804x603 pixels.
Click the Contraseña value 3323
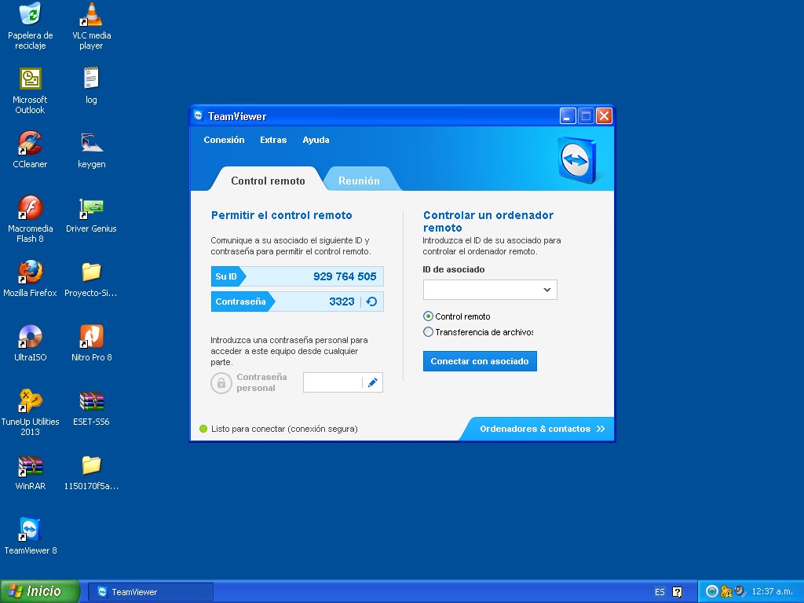pyautogui.click(x=342, y=301)
